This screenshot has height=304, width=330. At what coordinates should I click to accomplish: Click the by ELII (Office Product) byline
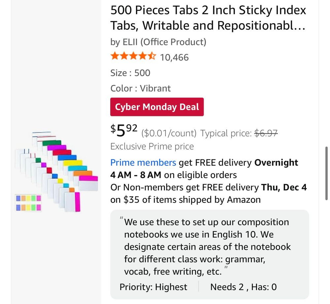click(x=158, y=42)
